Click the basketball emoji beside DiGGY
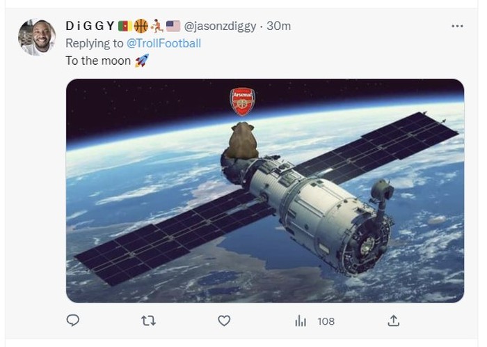The image size is (487, 347). pos(141,26)
